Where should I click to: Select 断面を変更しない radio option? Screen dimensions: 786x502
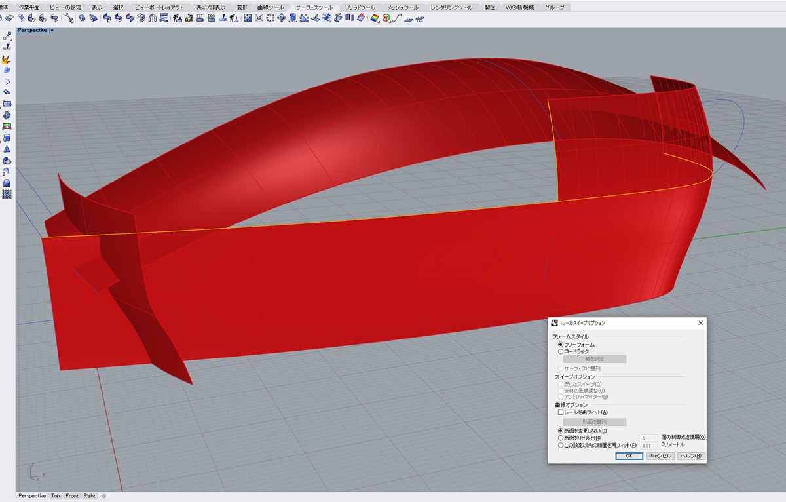(582, 431)
